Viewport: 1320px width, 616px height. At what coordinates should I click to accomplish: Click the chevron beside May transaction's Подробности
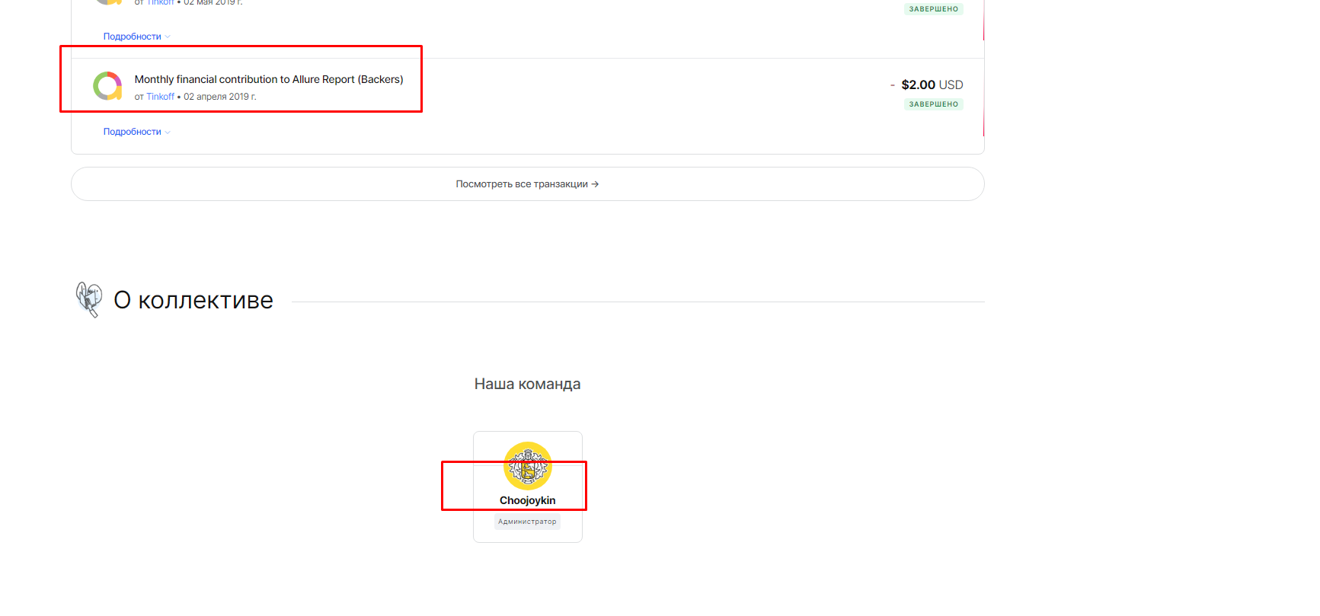tap(168, 37)
